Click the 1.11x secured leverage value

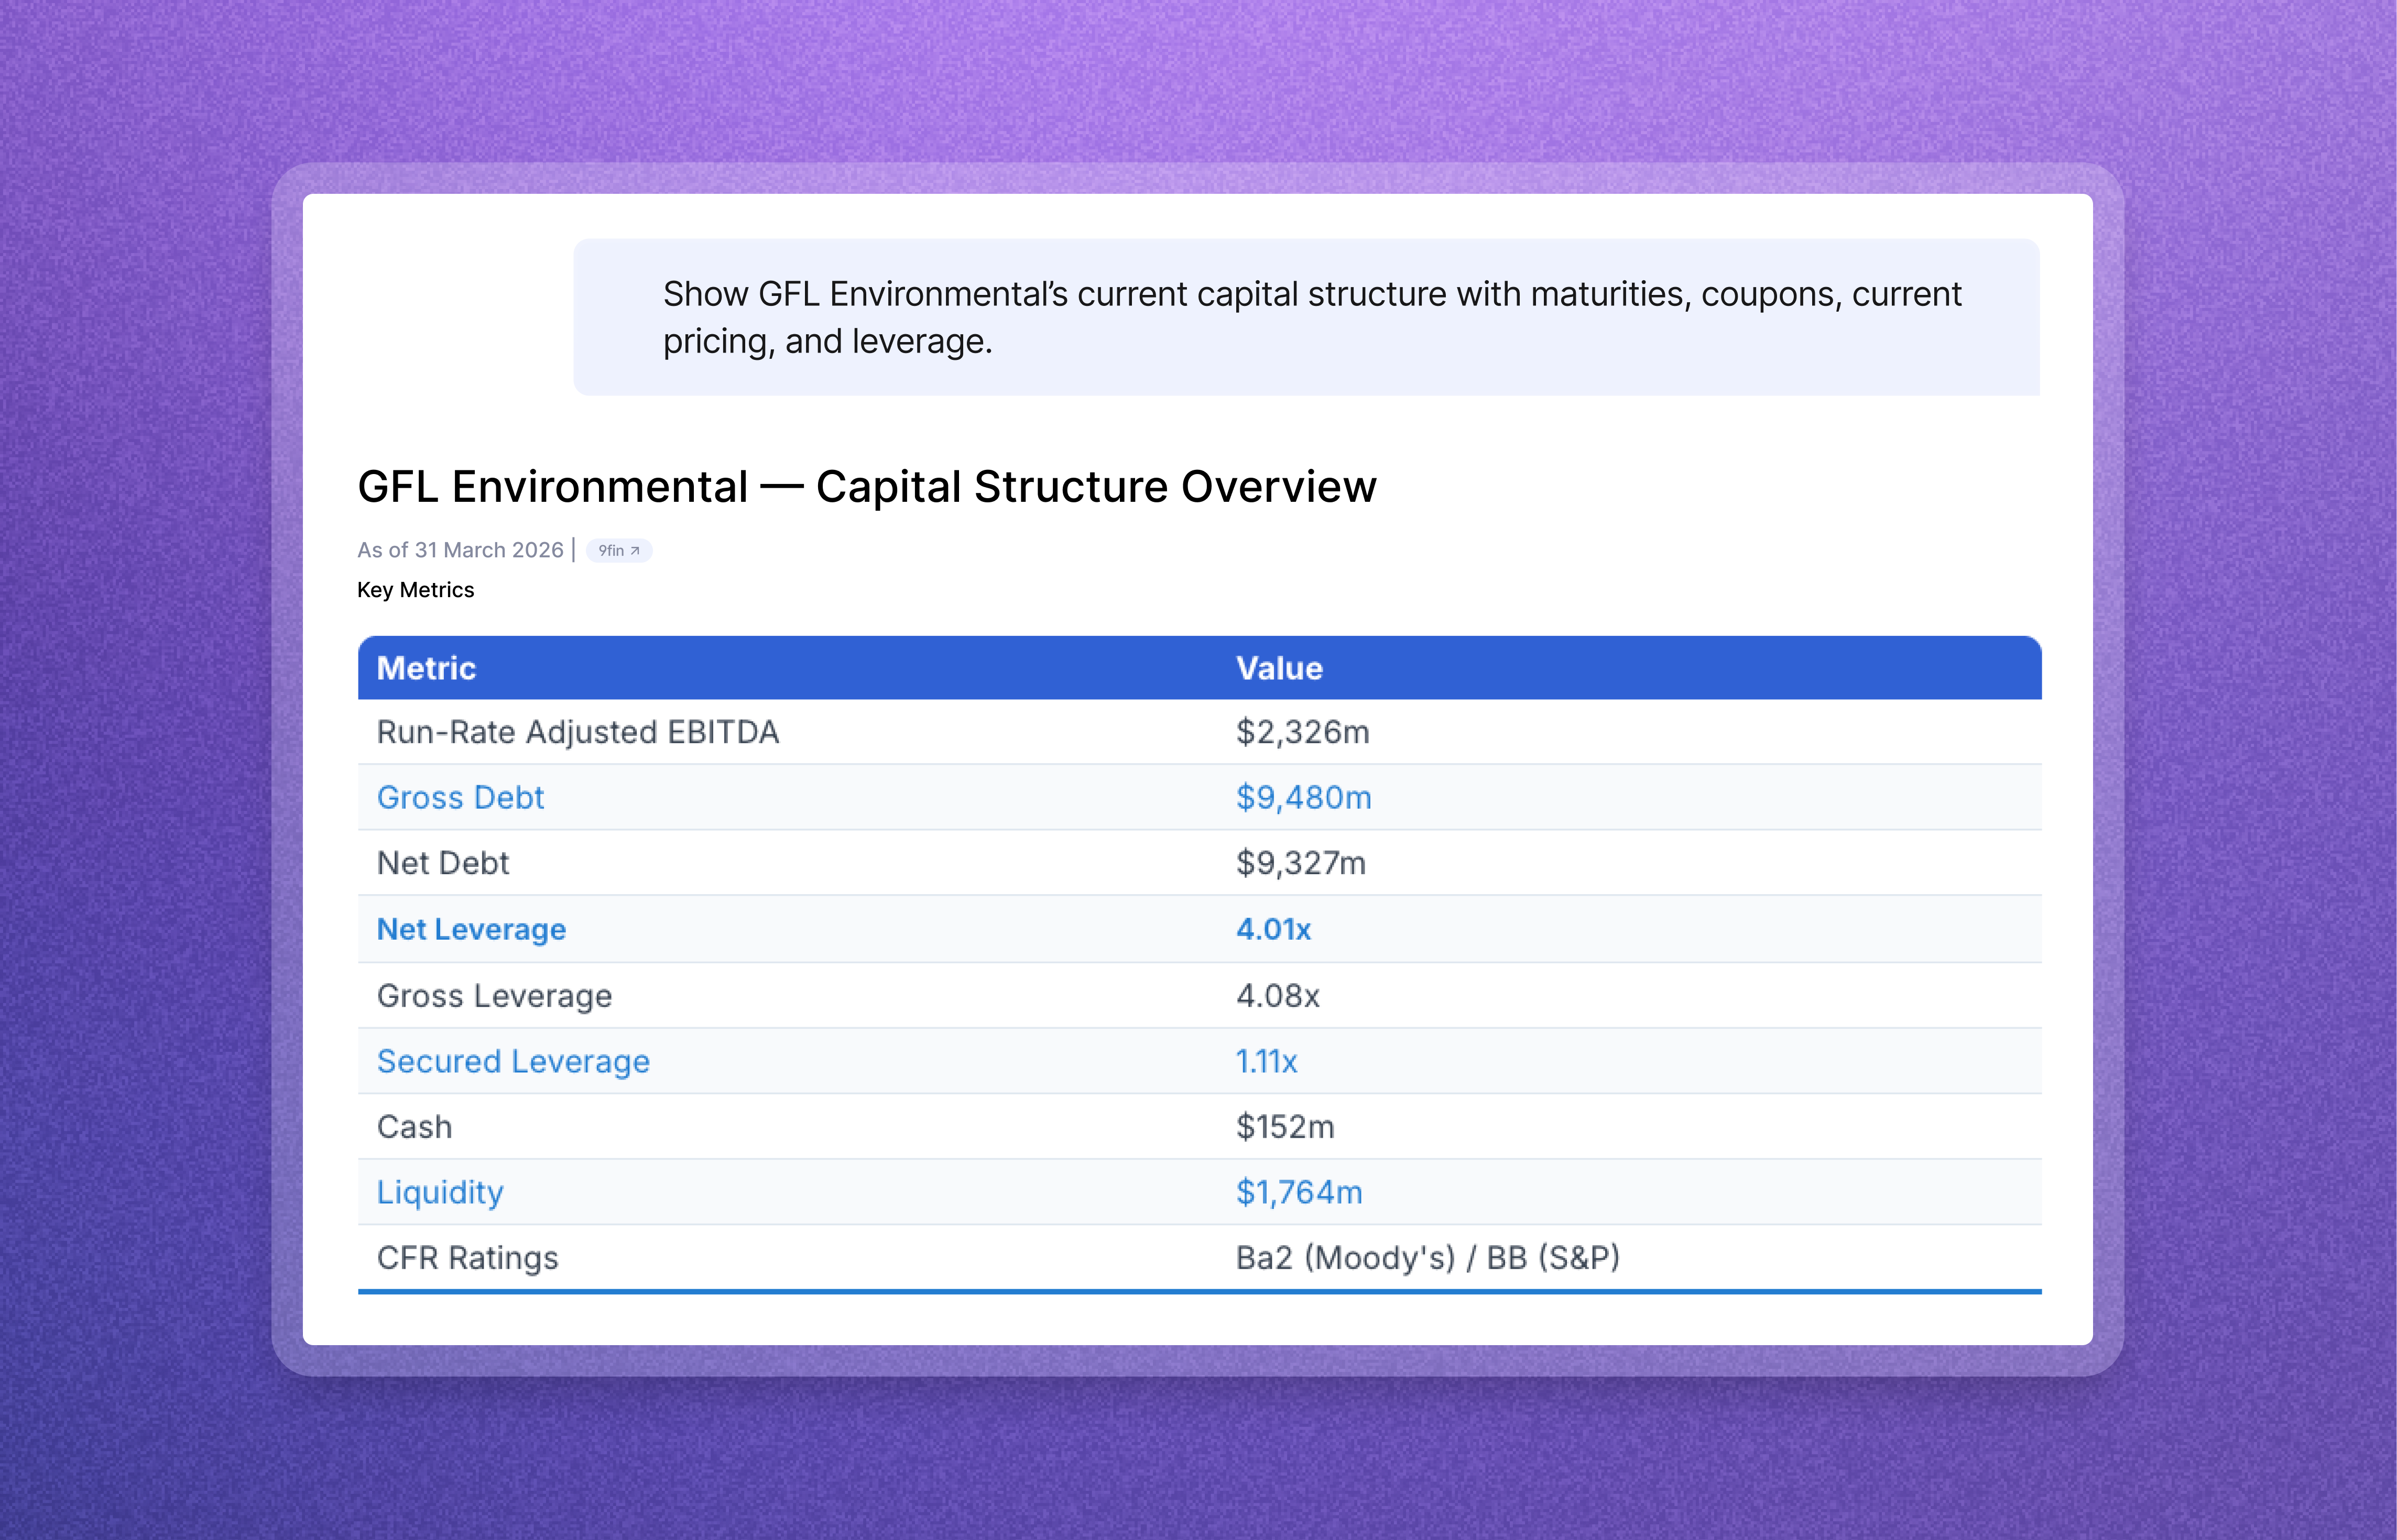click(1267, 1061)
